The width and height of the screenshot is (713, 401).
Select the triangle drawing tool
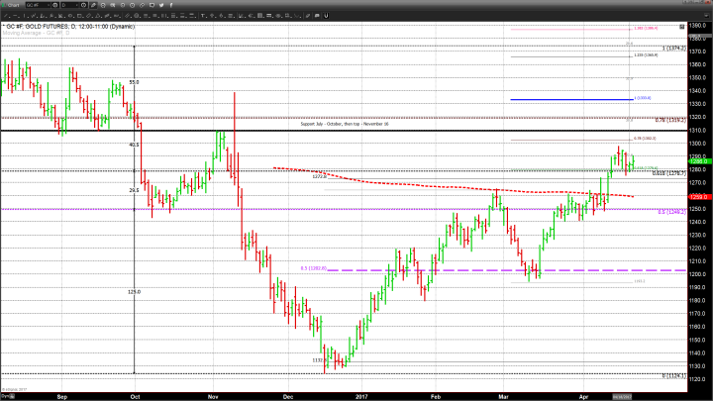coord(98,16)
